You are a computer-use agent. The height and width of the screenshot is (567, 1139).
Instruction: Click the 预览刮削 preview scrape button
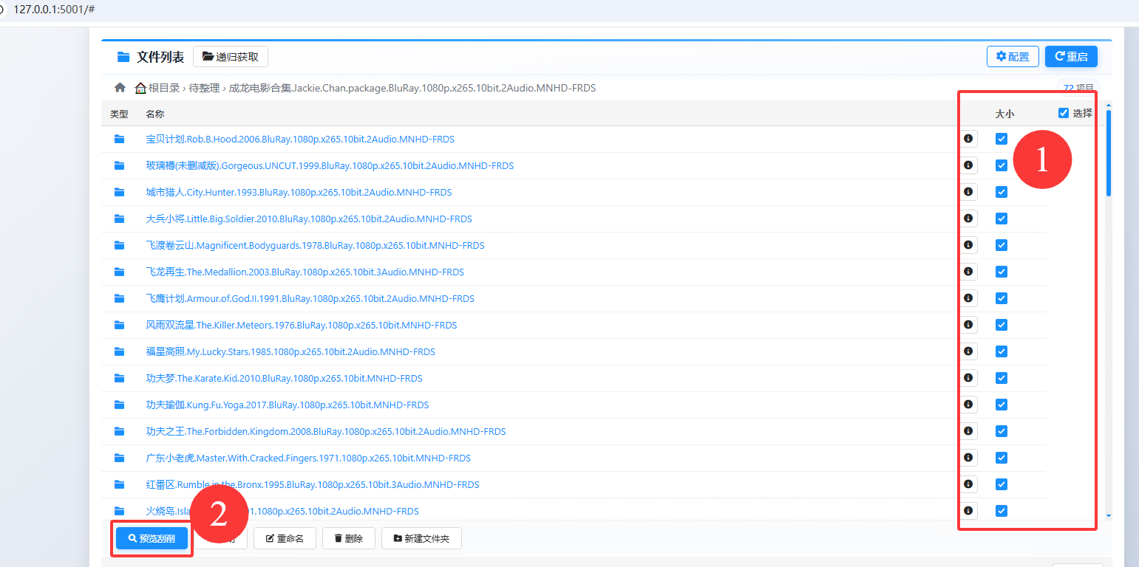152,539
